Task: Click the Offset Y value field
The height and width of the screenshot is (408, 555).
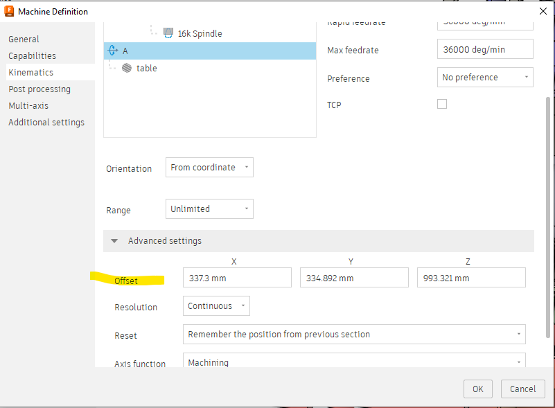Action: [354, 277]
